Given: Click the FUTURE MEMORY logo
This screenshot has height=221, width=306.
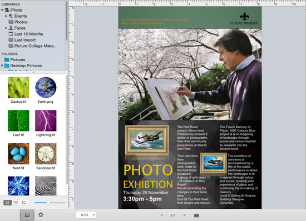Looking at the screenshot, I should [244, 19].
